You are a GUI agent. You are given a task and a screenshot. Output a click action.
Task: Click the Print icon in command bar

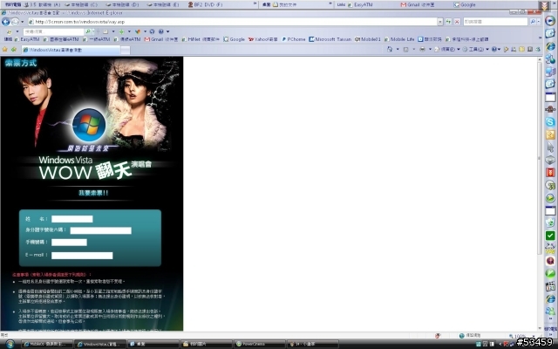422,49
